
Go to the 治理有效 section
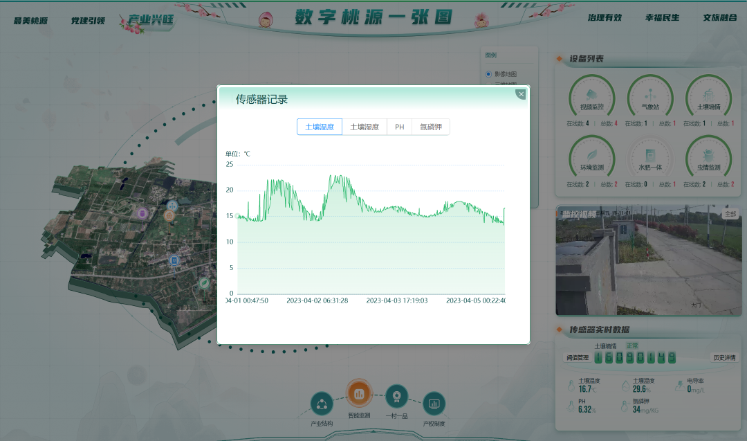605,17
